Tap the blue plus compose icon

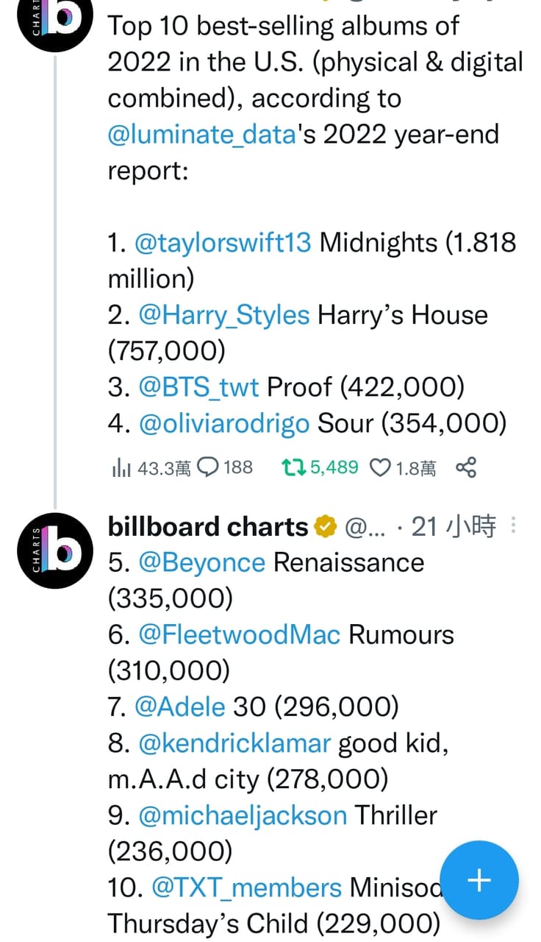479,880
